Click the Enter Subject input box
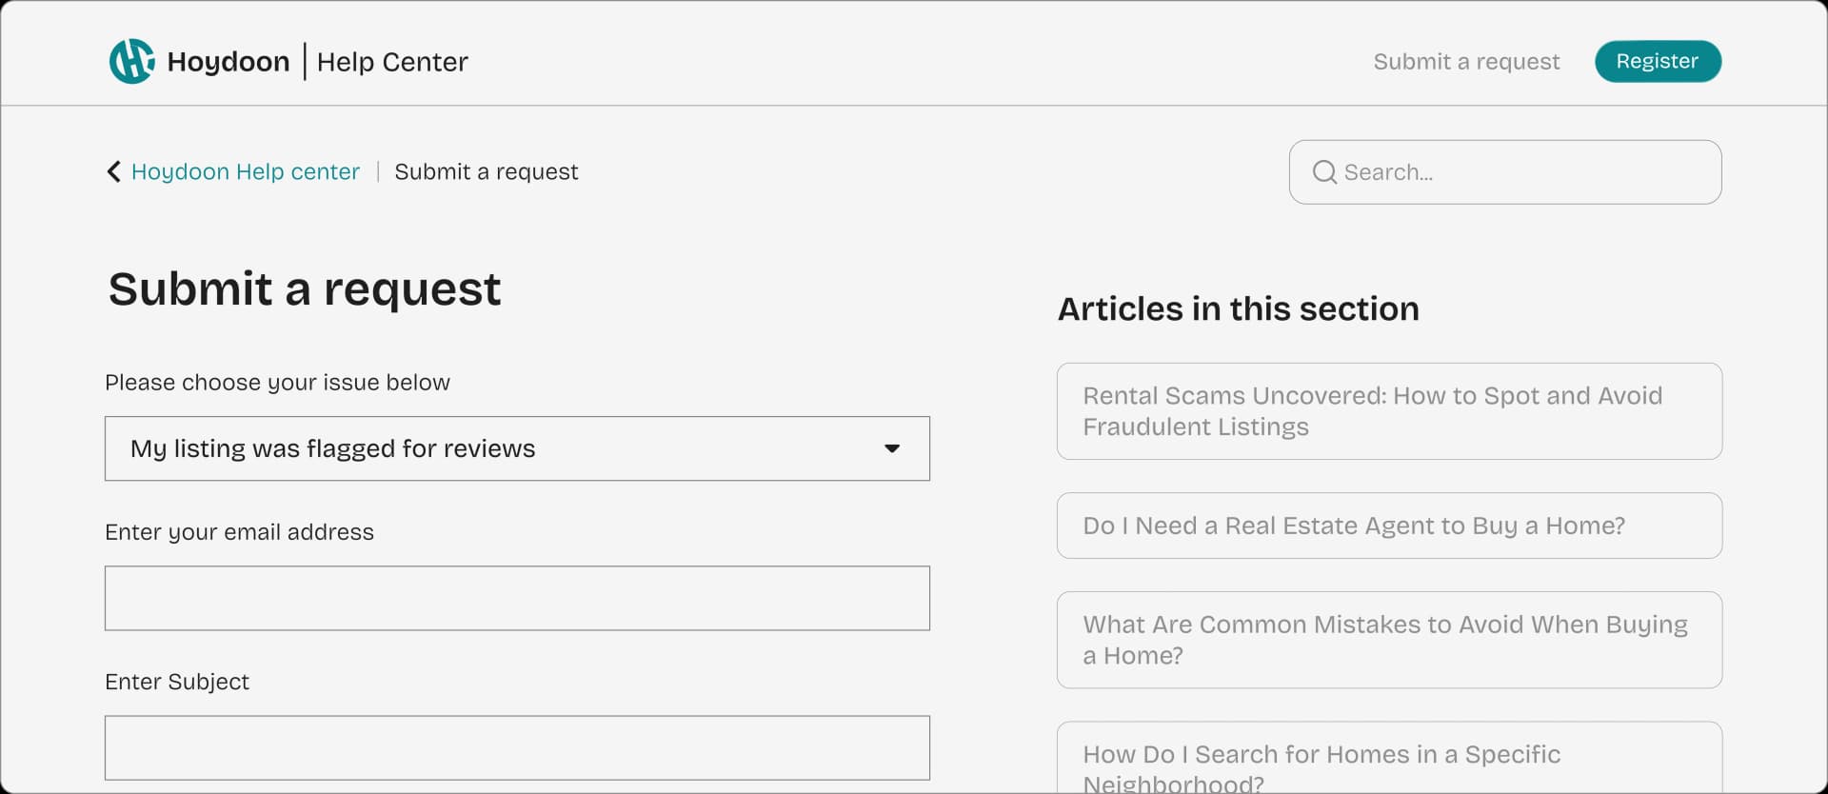 (516, 747)
